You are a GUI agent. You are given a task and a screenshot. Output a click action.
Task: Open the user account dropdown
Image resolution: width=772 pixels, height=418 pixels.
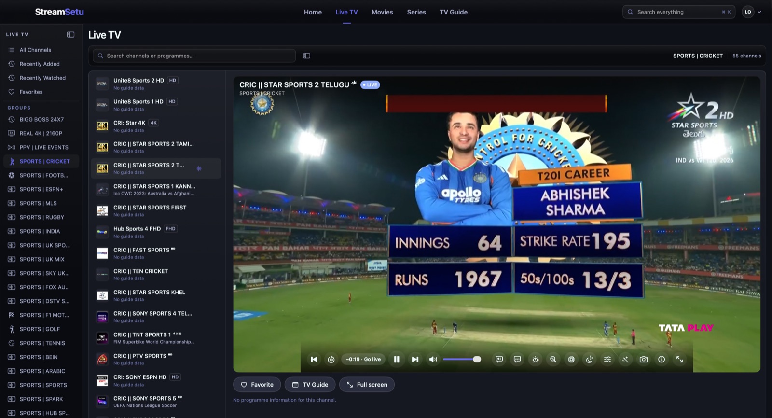[752, 12]
